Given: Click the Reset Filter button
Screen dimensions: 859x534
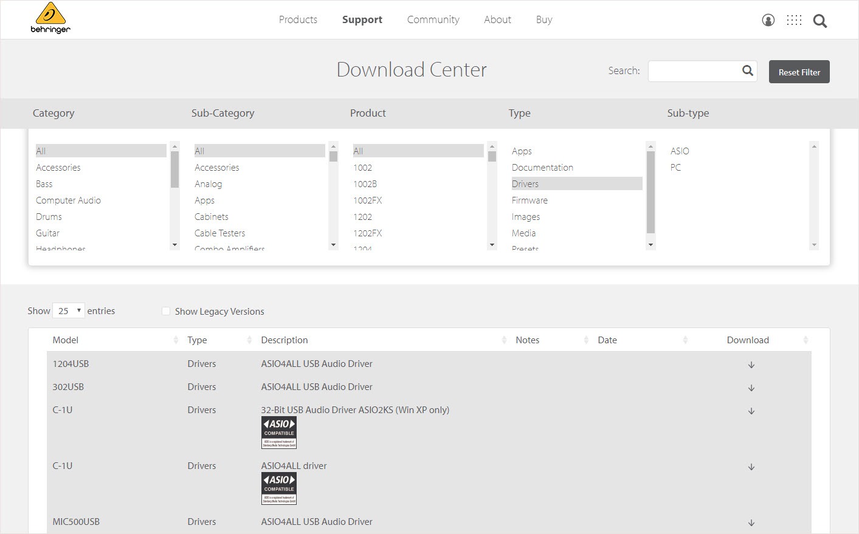Looking at the screenshot, I should (x=799, y=72).
